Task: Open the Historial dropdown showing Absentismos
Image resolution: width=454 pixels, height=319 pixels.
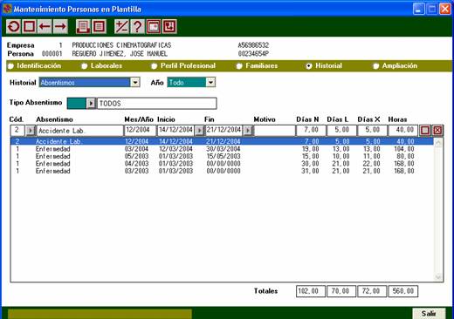Action: tap(134, 83)
